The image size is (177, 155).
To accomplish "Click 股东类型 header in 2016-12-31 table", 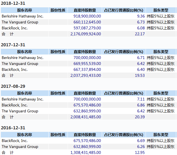I will 161,135.
